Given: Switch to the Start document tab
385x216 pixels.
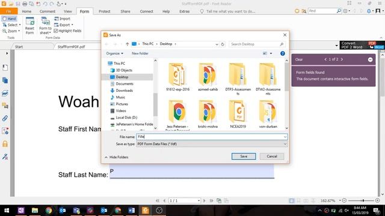Looking at the screenshot, I should [x=19, y=47].
